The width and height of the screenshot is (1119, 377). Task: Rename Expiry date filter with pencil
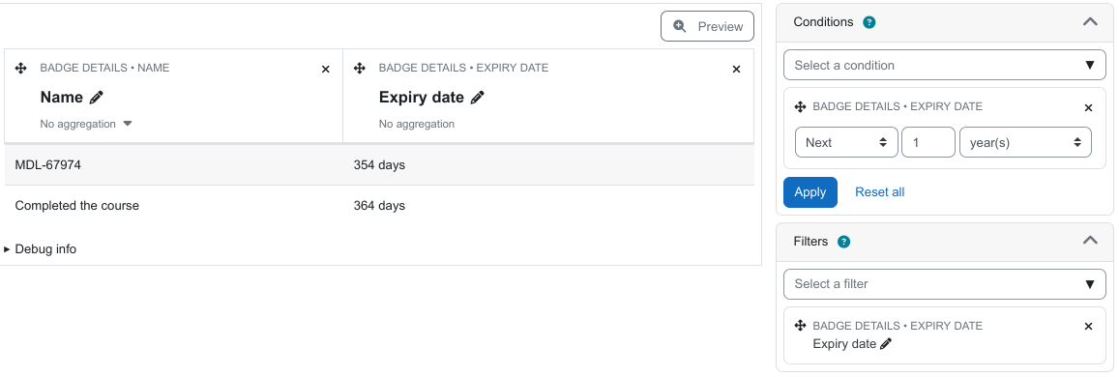[x=886, y=343]
